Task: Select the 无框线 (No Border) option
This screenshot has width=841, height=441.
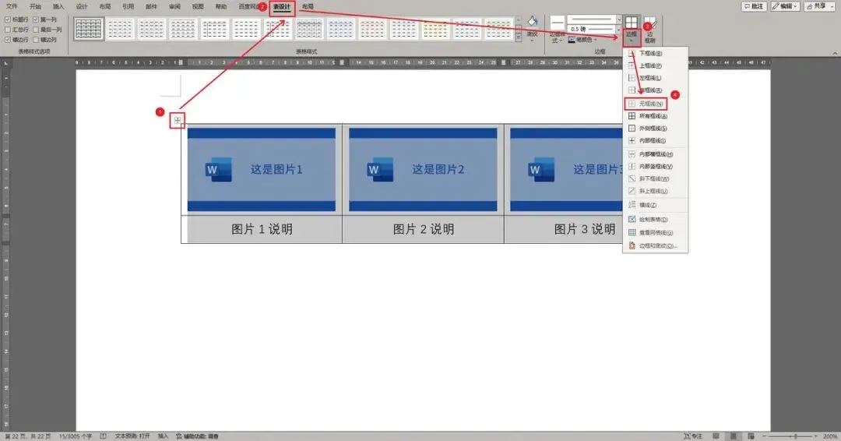Action: pyautogui.click(x=646, y=104)
